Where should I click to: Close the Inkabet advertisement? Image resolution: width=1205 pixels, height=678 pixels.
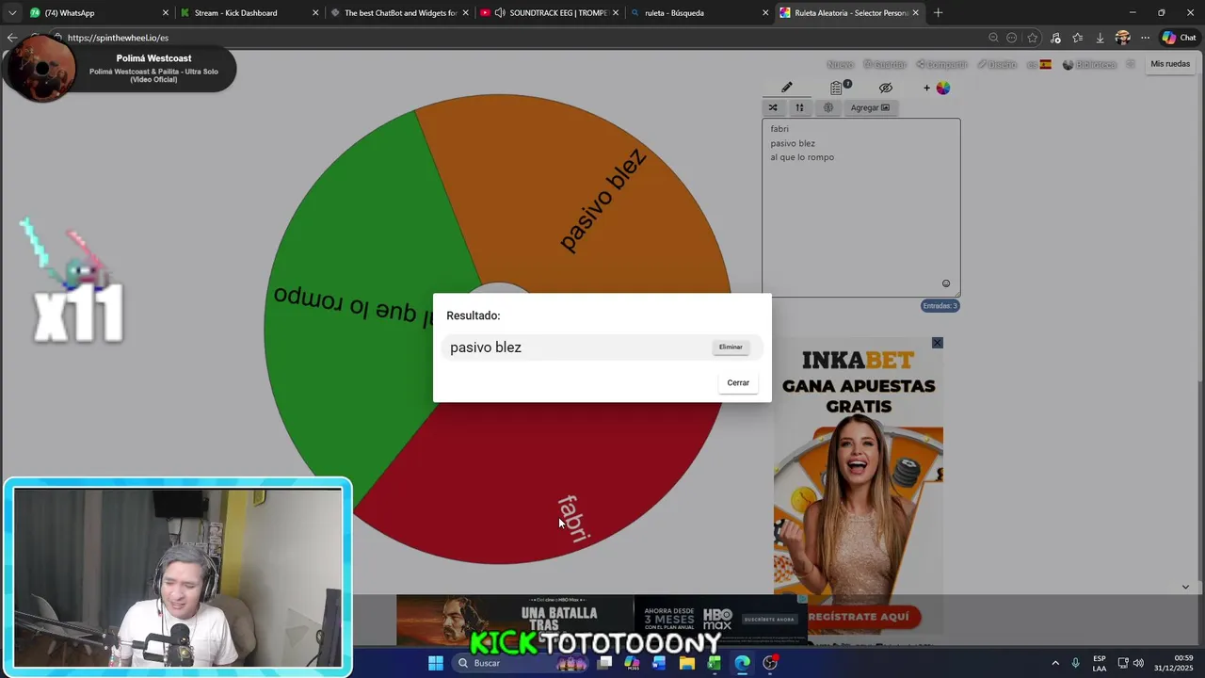pyautogui.click(x=937, y=343)
